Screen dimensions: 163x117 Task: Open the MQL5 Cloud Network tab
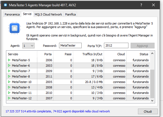coord(48,14)
